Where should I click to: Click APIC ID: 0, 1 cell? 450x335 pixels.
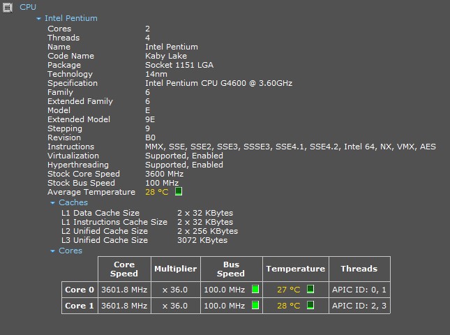(359, 290)
